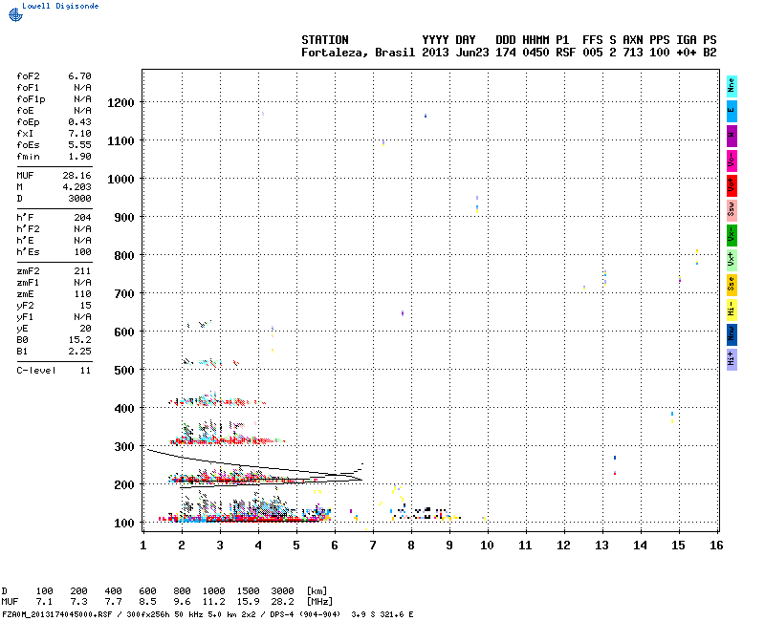Image resolution: width=765 pixels, height=621 pixels.
Task: Click the day-of-year value 174
Action: [x=506, y=53]
